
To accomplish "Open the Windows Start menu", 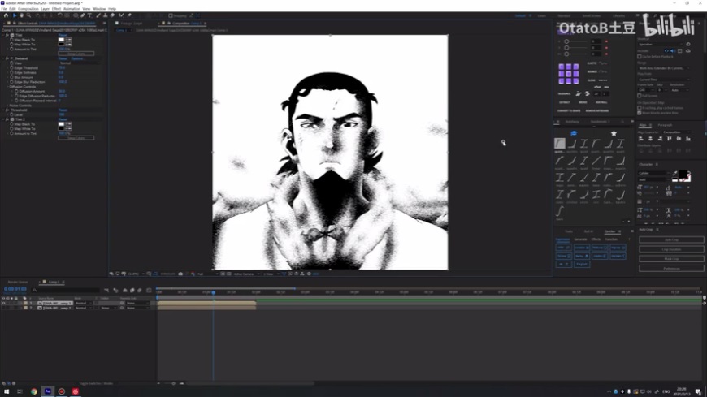I will pyautogui.click(x=7, y=391).
